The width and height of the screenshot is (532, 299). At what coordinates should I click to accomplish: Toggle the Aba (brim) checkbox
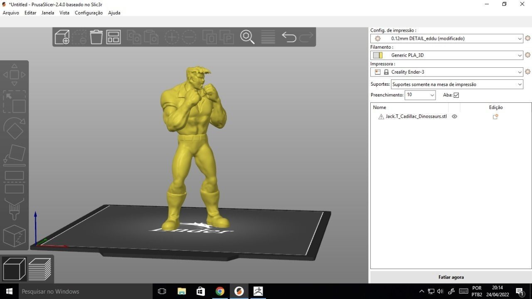click(456, 95)
